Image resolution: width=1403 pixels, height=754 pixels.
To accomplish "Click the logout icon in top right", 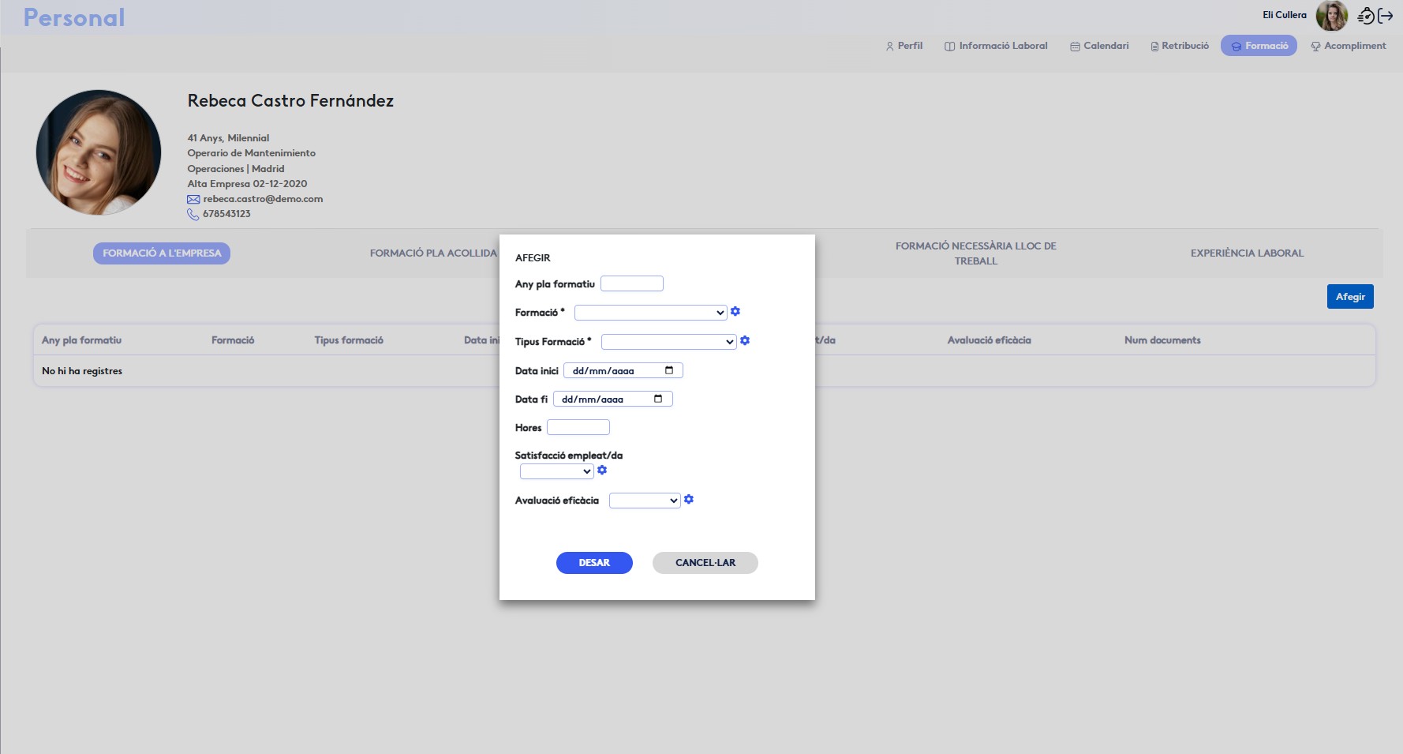I will (1386, 16).
